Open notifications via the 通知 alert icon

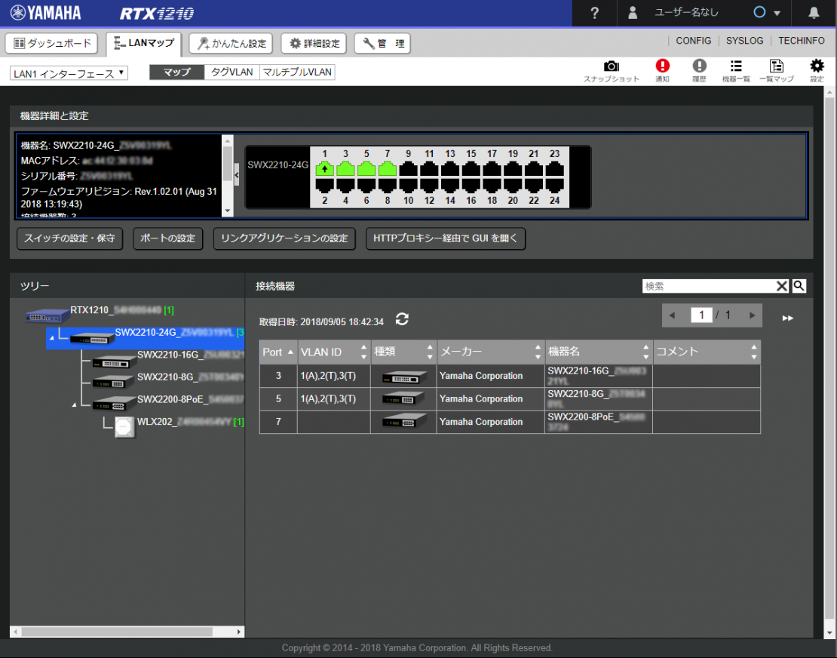pos(662,70)
